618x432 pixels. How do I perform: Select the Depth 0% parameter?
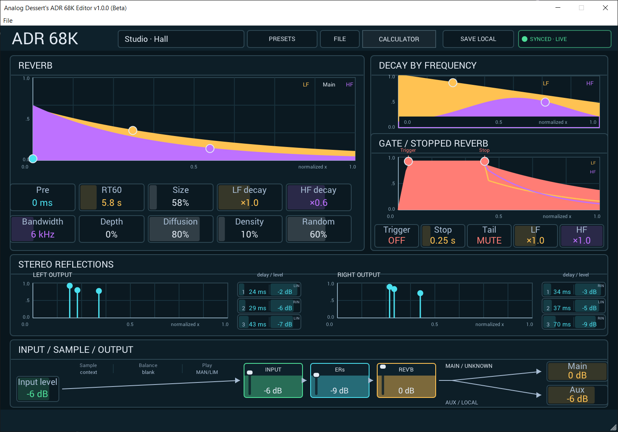pos(112,229)
